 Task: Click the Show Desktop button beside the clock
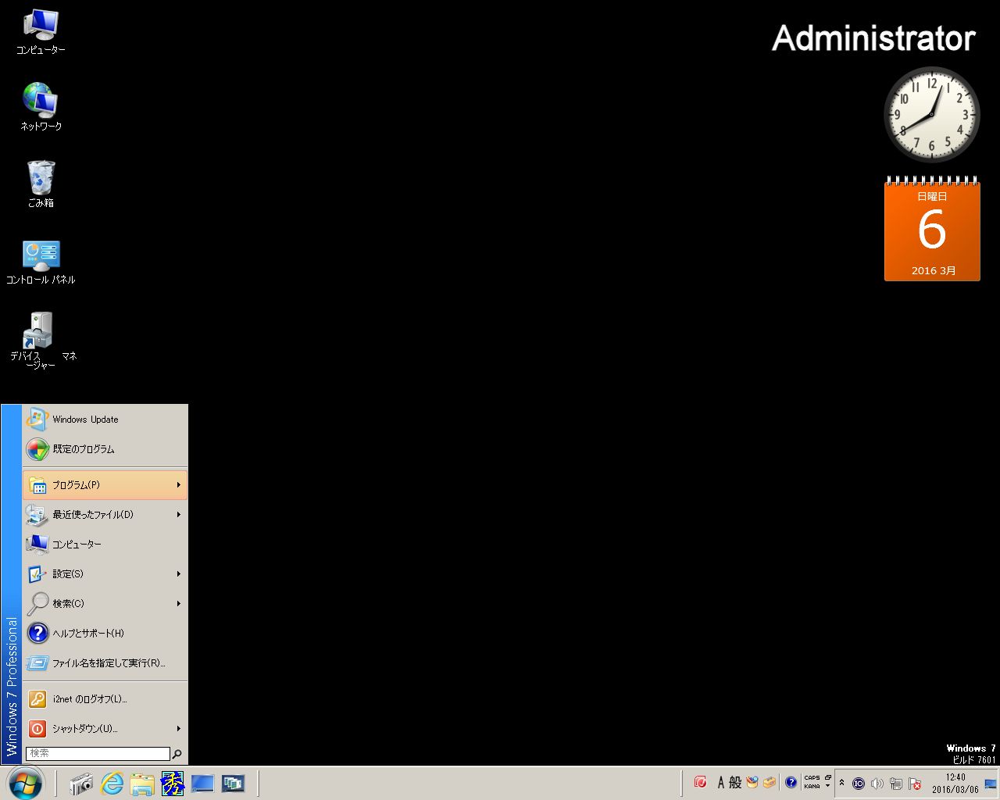(x=991, y=784)
